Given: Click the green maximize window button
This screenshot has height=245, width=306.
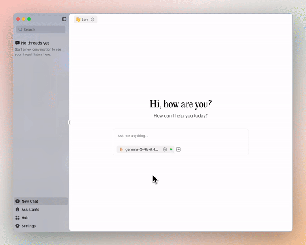Looking at the screenshot, I should pyautogui.click(x=29, y=19).
